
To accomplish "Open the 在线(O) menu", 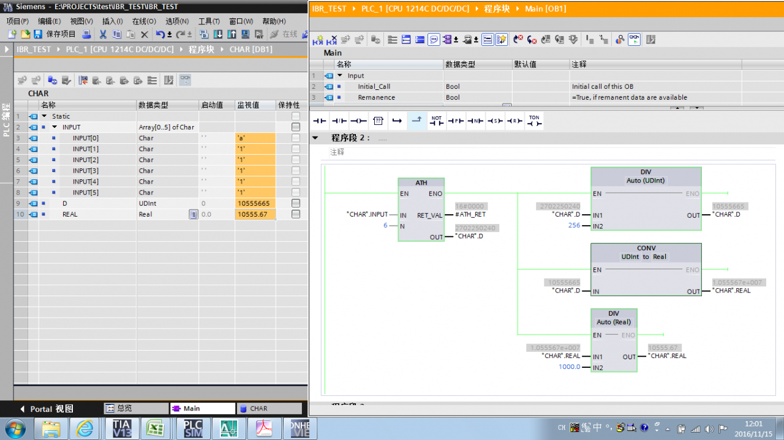I will pos(144,21).
